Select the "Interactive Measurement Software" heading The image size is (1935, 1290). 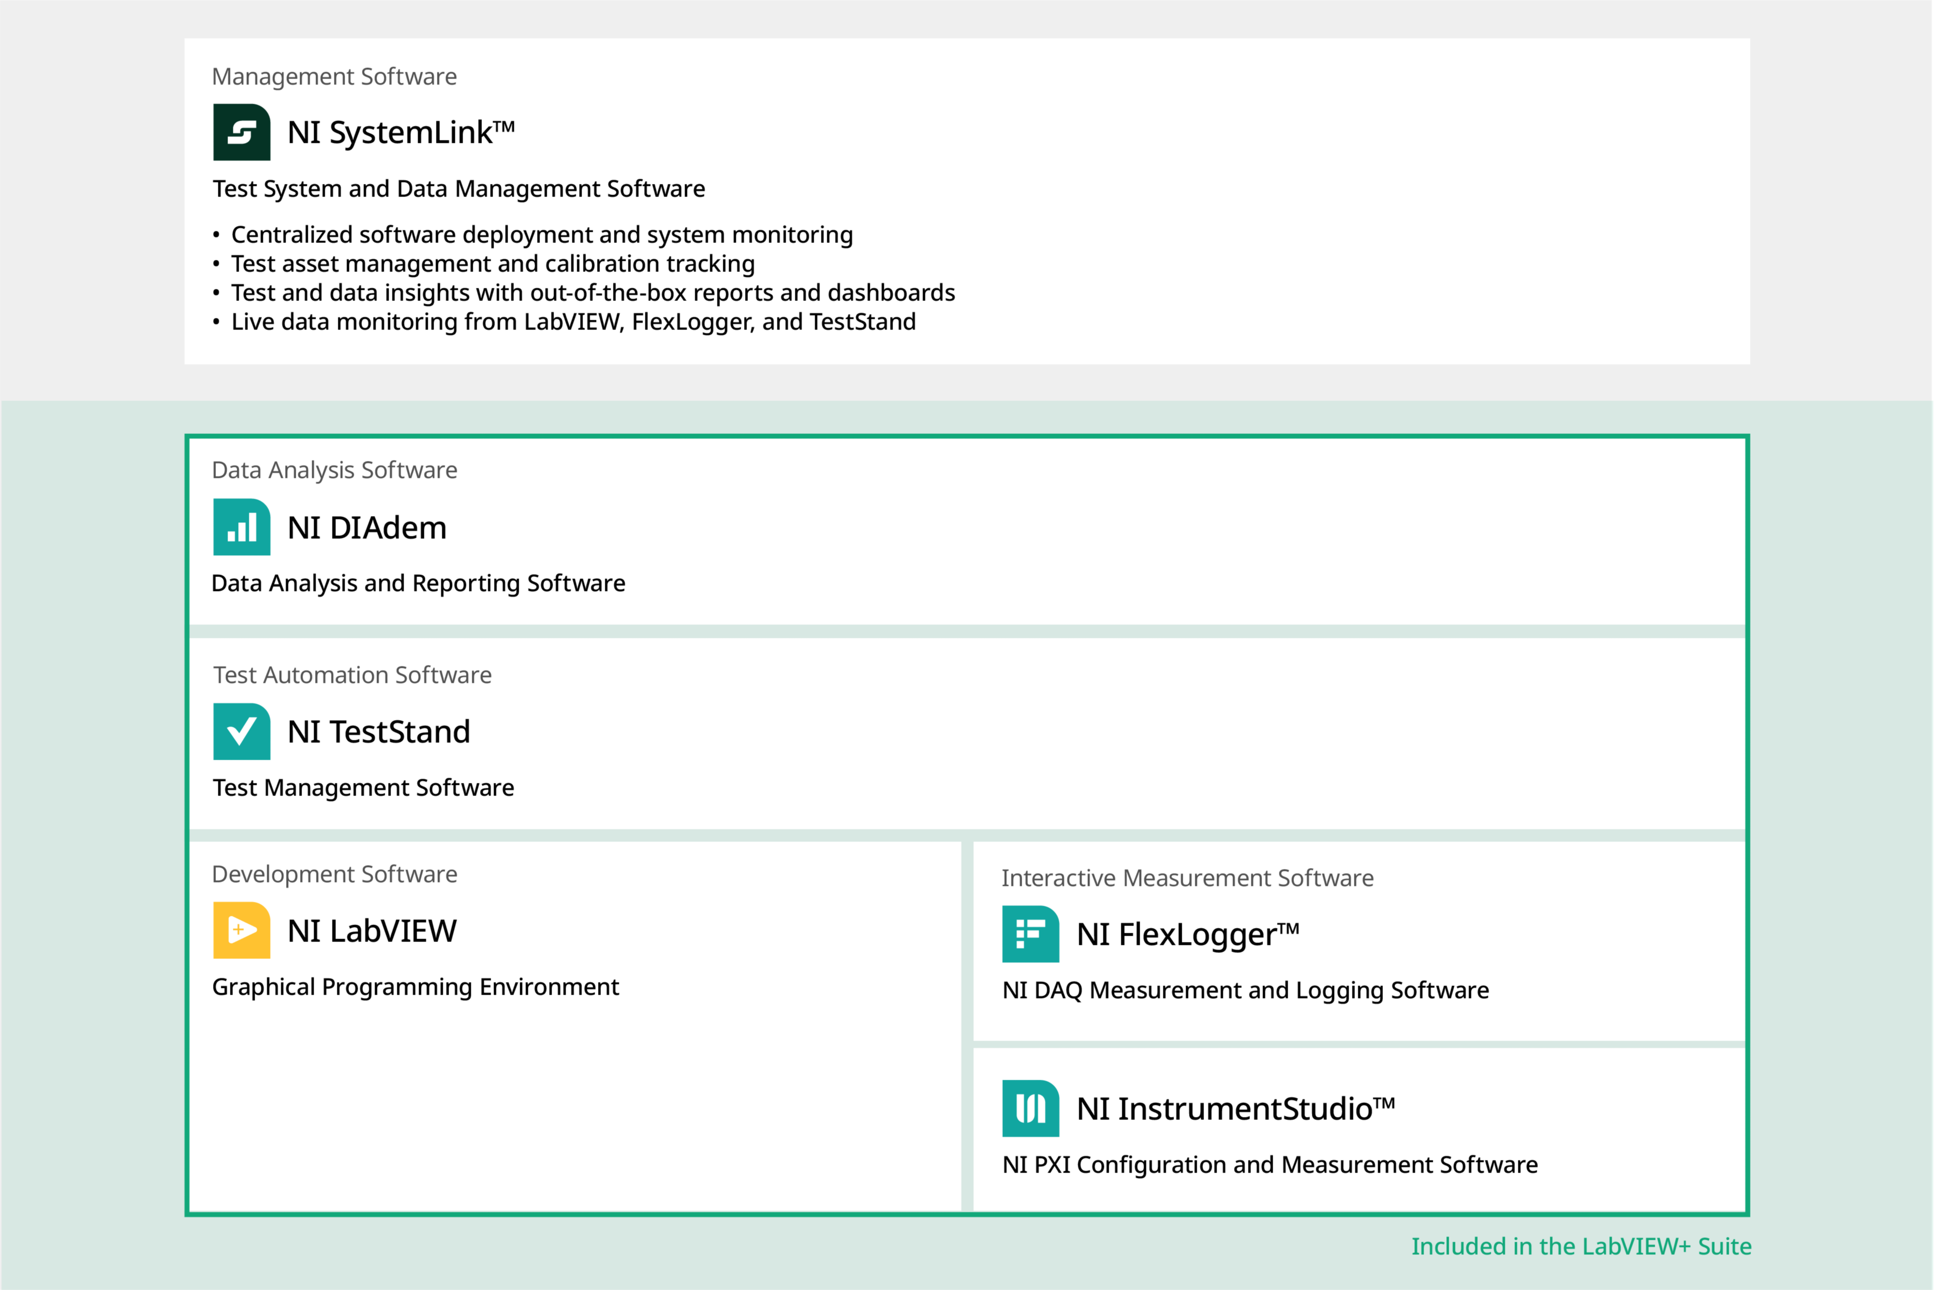(x=1188, y=878)
